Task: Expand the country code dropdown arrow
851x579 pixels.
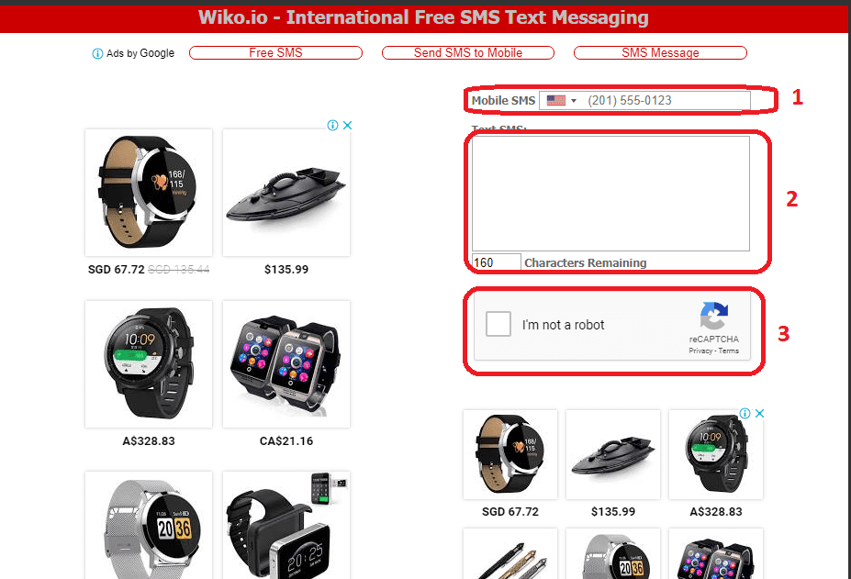Action: (x=574, y=100)
